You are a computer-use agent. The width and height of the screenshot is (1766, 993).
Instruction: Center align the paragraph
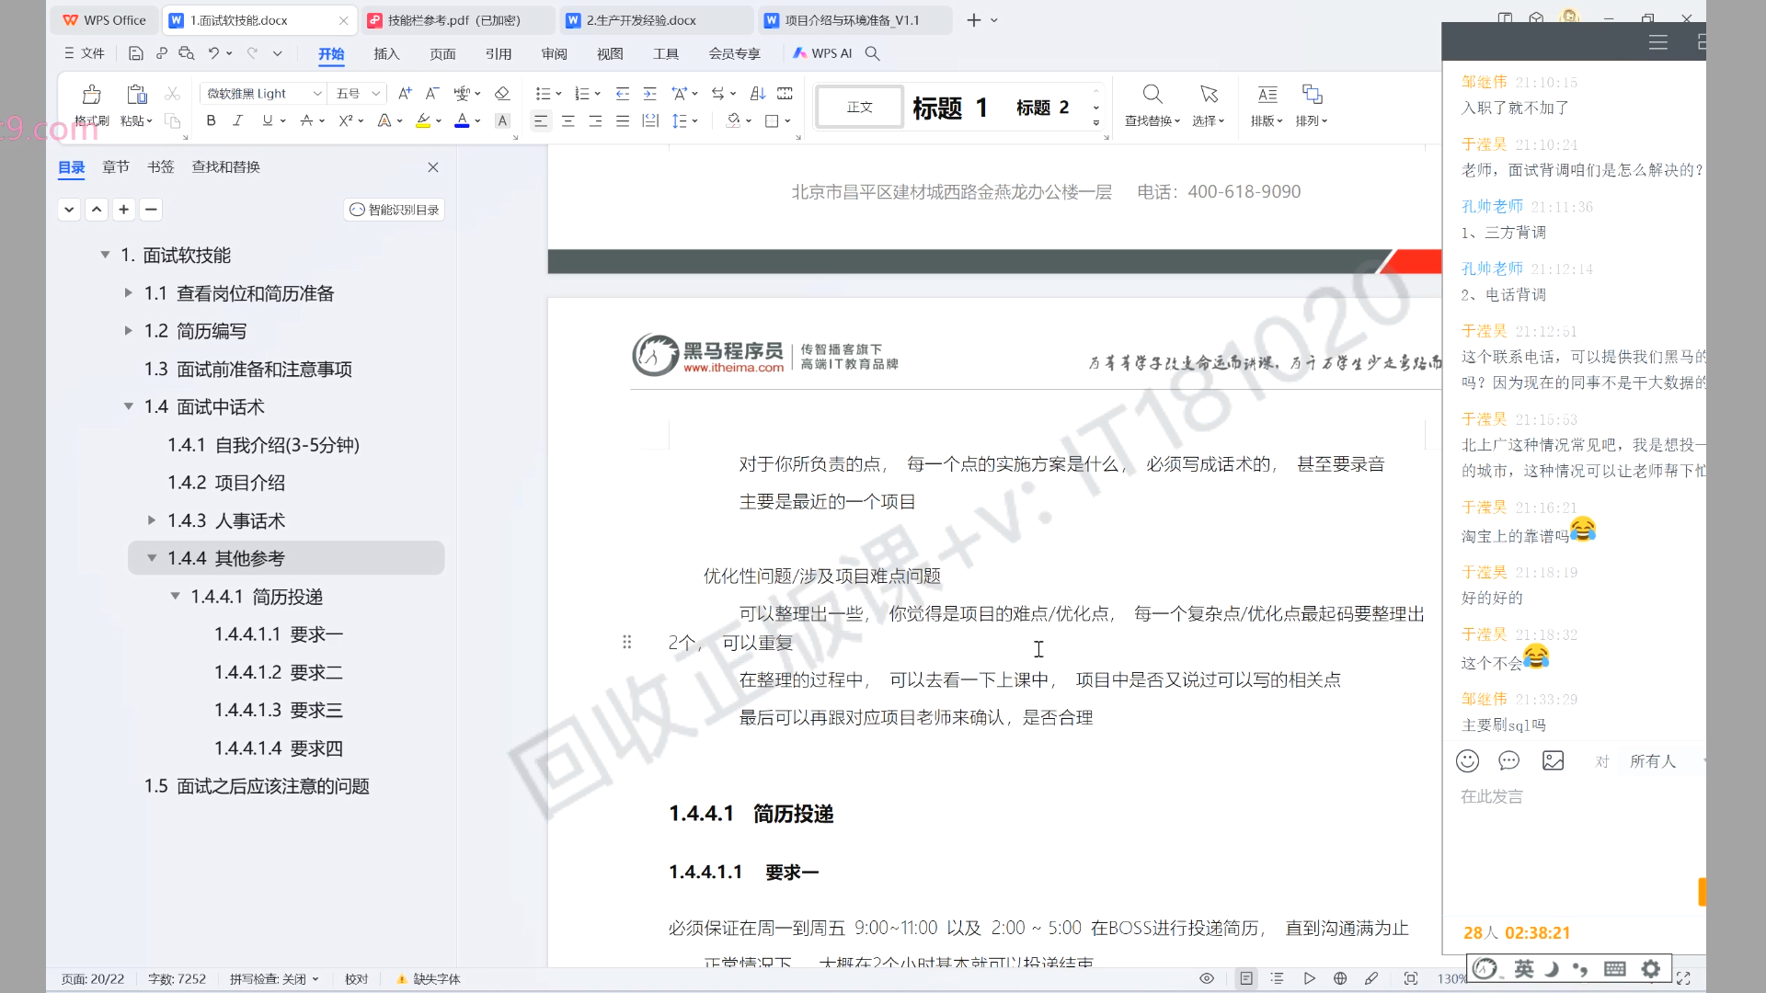[x=568, y=120]
